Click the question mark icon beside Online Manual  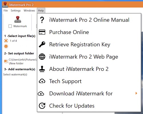pyautogui.click(x=42, y=20)
